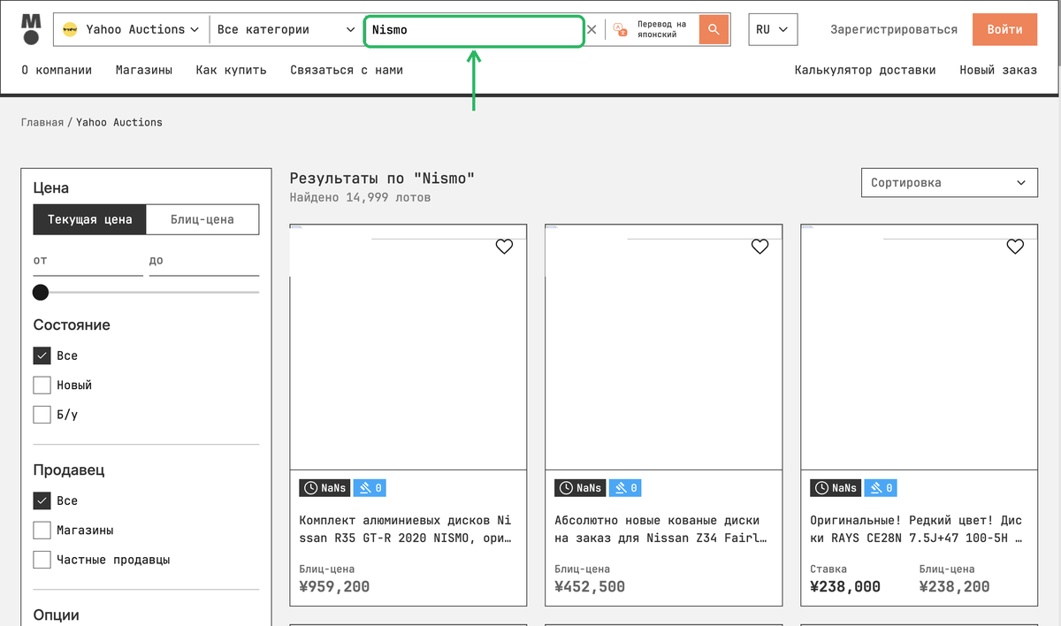
Task: Select the 'Текущая цена' tab
Action: pos(89,219)
